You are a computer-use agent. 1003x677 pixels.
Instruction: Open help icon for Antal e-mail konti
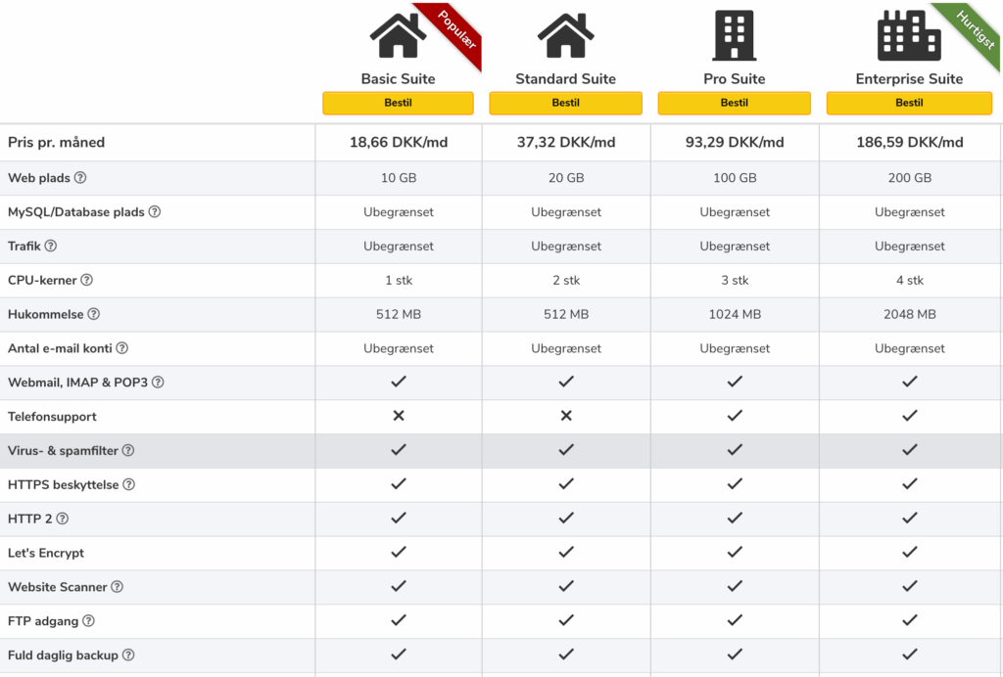[122, 348]
